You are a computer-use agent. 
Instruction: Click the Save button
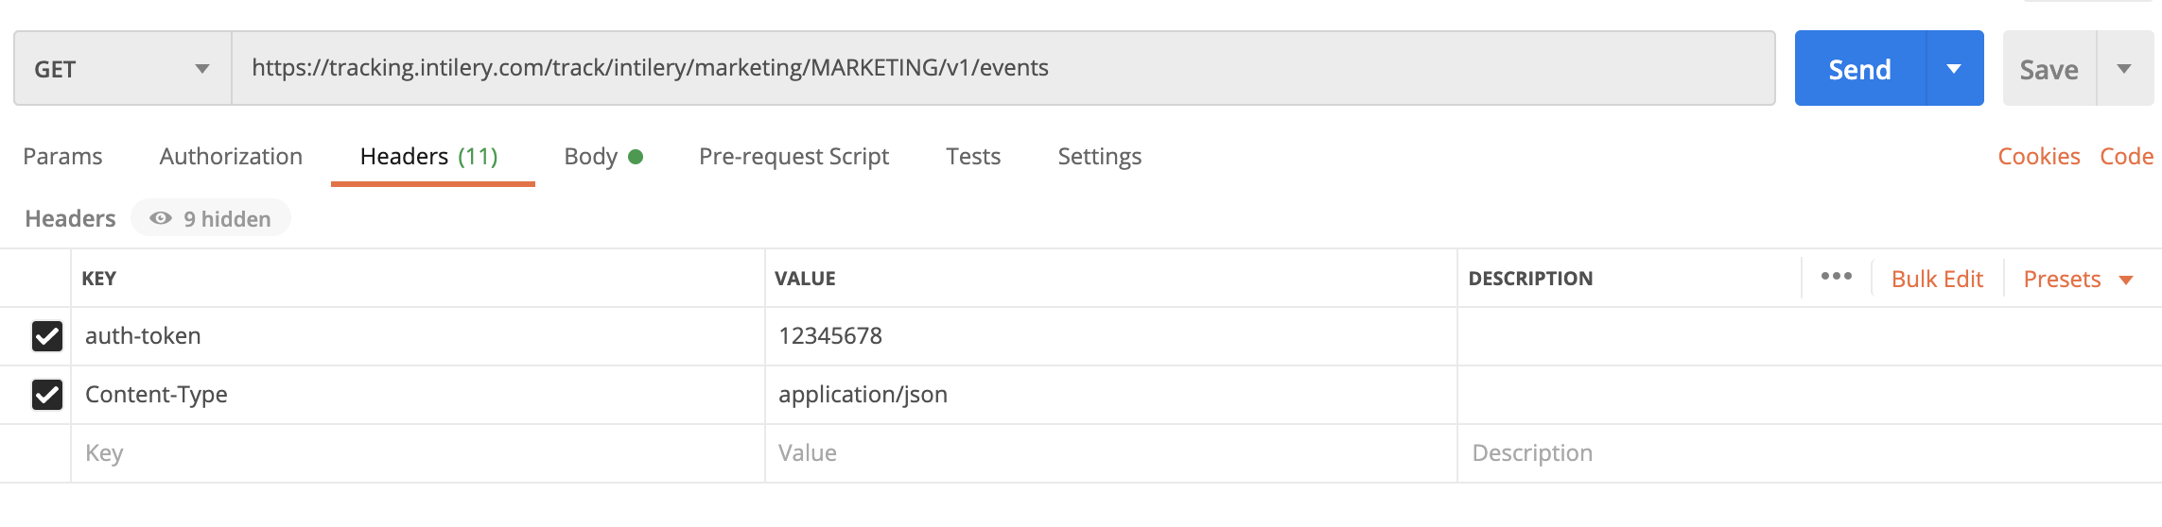[2049, 69]
